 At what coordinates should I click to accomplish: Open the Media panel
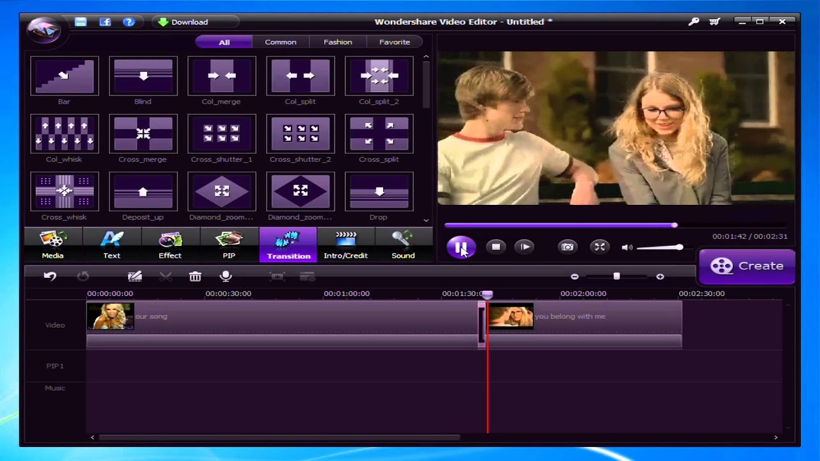click(x=53, y=245)
